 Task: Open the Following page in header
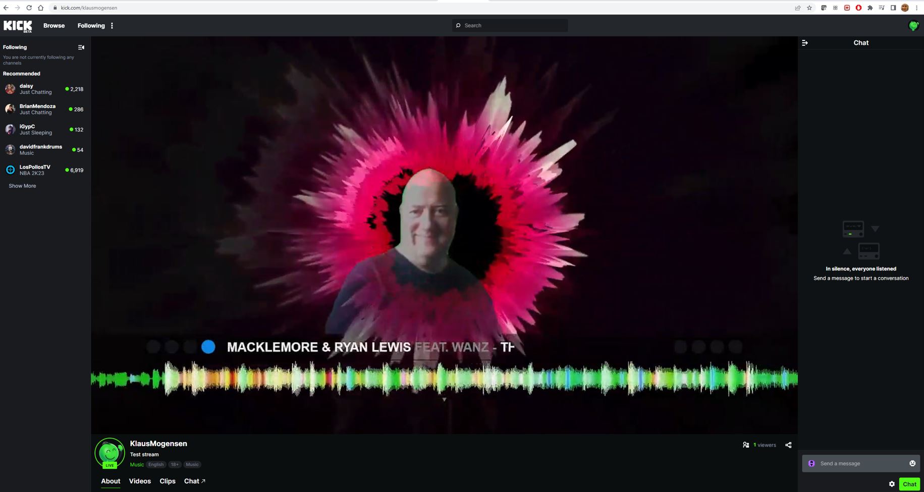(x=91, y=26)
